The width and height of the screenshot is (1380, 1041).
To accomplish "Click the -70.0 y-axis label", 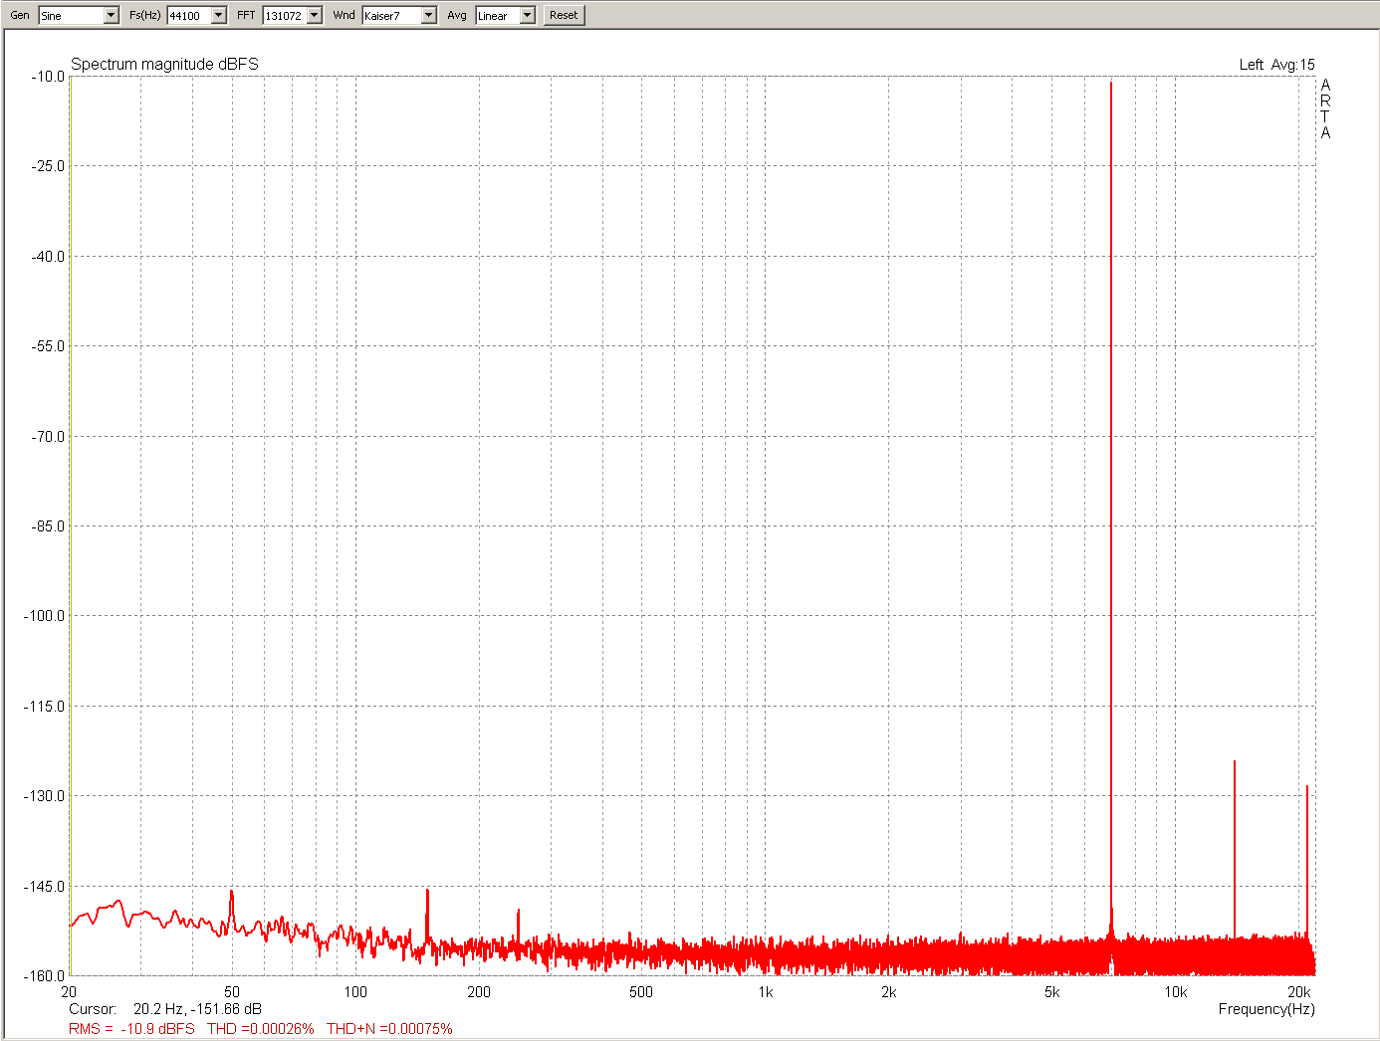I will tap(48, 437).
